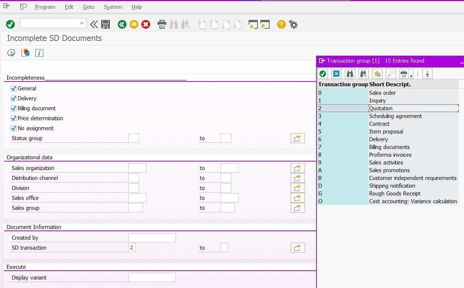Cancel the session with the red X icon
Image resolution: width=464 pixels, height=288 pixels.
click(x=146, y=24)
